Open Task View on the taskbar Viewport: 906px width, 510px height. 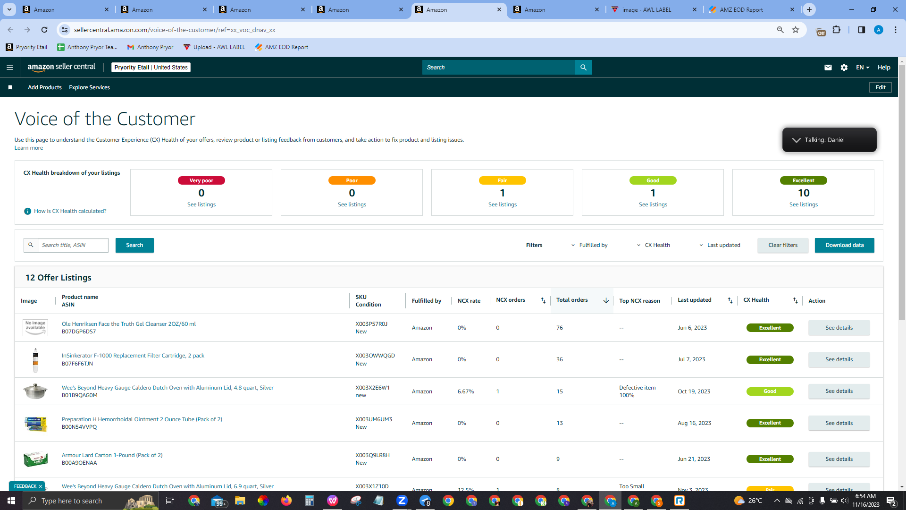[170, 501]
